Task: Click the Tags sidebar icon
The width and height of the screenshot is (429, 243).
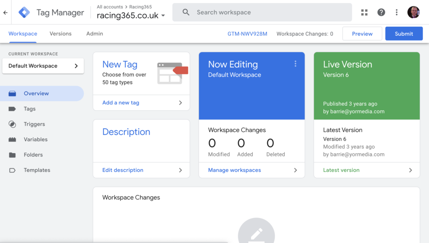Action: 12,109
